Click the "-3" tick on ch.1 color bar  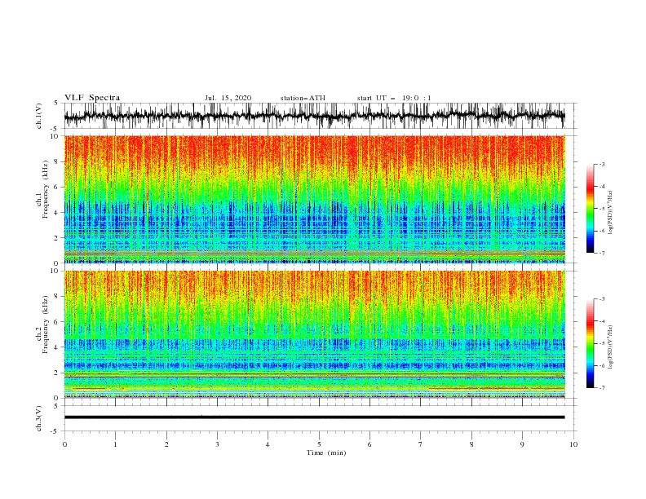pyautogui.click(x=601, y=164)
